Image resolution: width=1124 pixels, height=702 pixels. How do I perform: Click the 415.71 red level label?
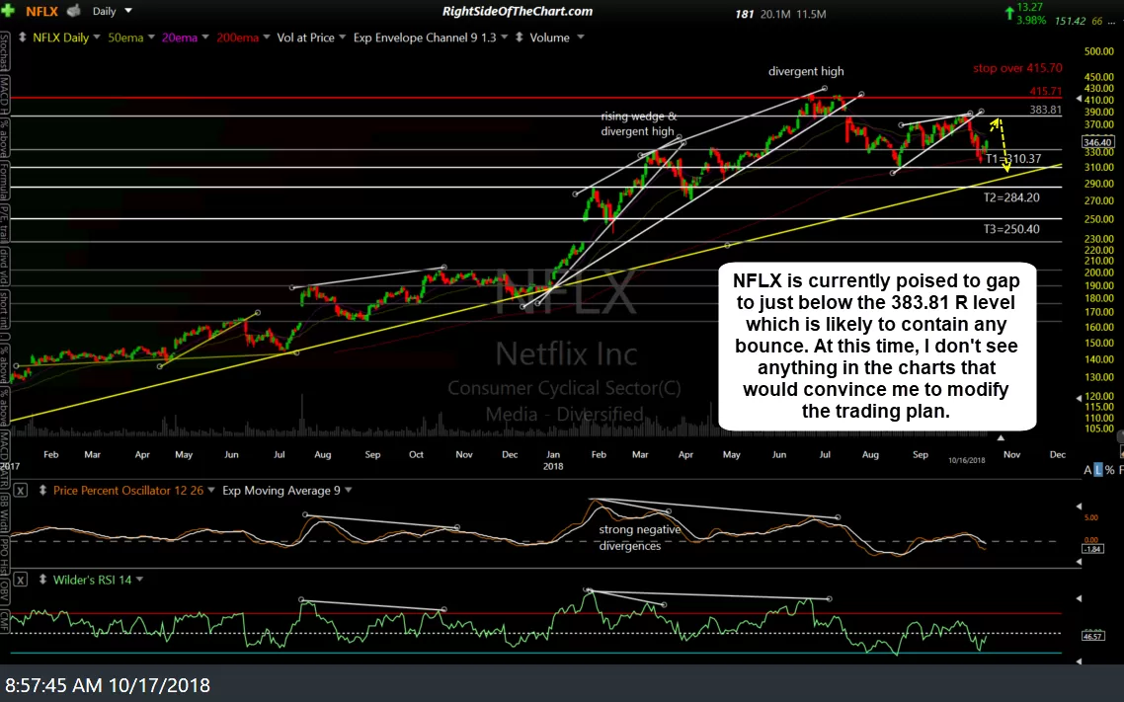coord(1045,92)
